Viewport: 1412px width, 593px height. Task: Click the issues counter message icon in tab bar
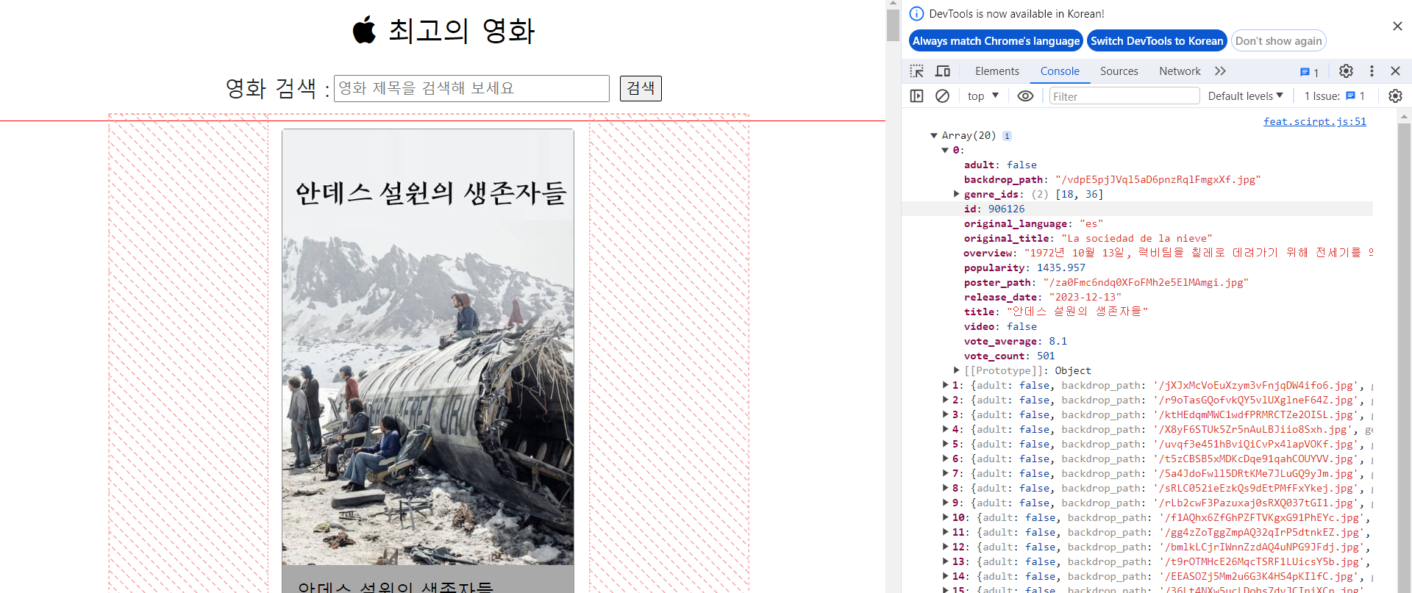tap(1309, 72)
